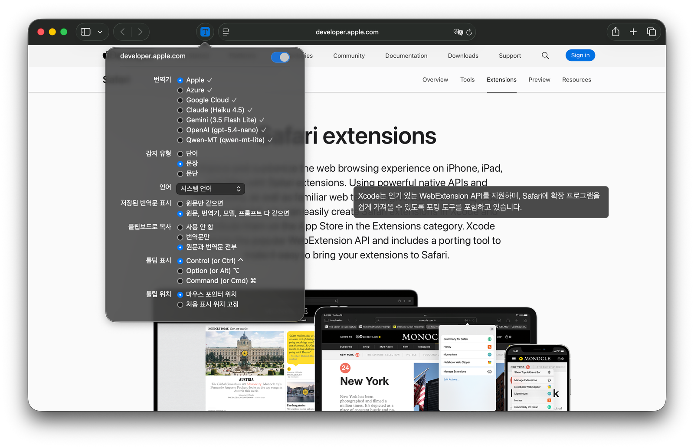Disable the extension switch for developer.apple.com
The height and width of the screenshot is (448, 694).
click(x=280, y=57)
